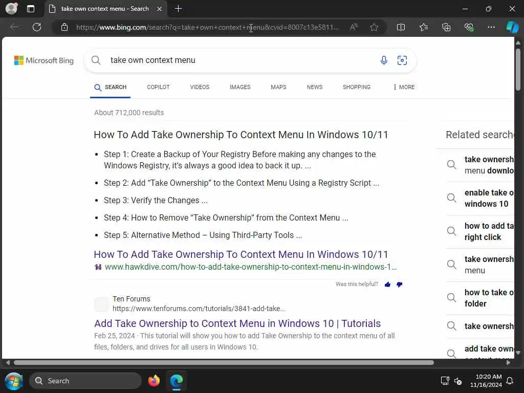Open the www.hawkdive.com URL link
The width and height of the screenshot is (524, 393).
click(251, 267)
